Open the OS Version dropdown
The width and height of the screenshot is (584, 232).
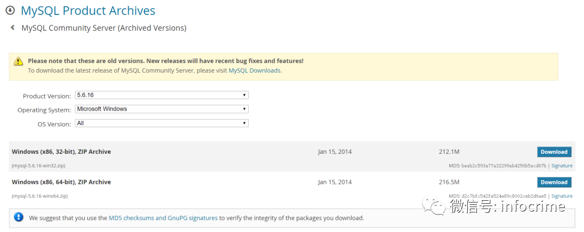click(161, 123)
